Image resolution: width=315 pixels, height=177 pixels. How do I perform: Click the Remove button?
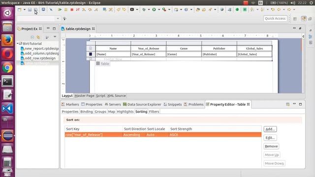pyautogui.click(x=271, y=147)
